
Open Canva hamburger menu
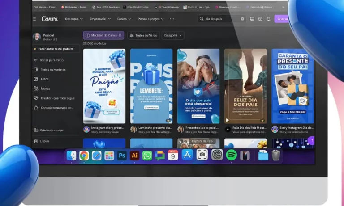pyautogui.click(x=34, y=19)
